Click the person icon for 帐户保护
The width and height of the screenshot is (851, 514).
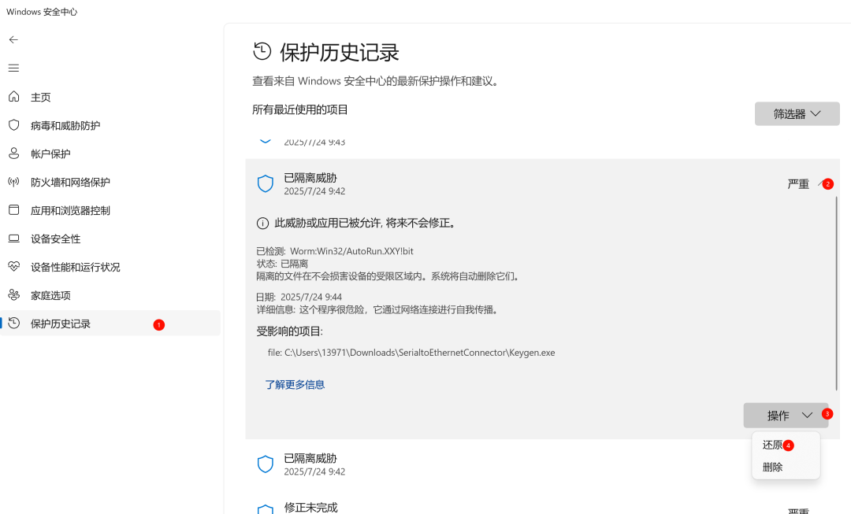click(x=13, y=153)
